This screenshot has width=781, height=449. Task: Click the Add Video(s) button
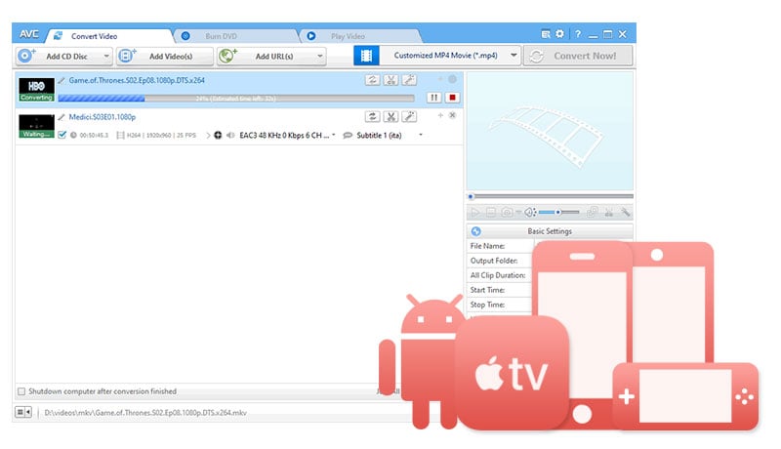[x=165, y=57]
